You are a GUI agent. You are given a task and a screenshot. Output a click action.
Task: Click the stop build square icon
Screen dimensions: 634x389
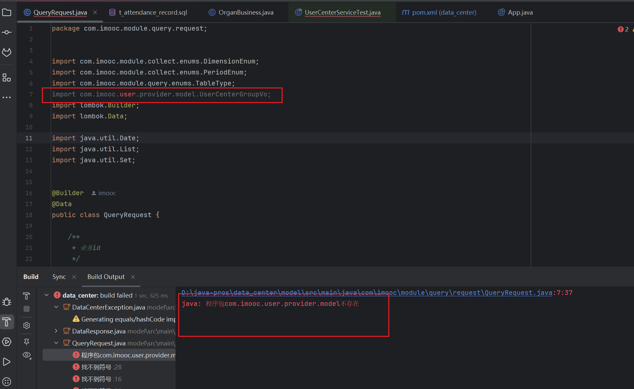coord(27,309)
